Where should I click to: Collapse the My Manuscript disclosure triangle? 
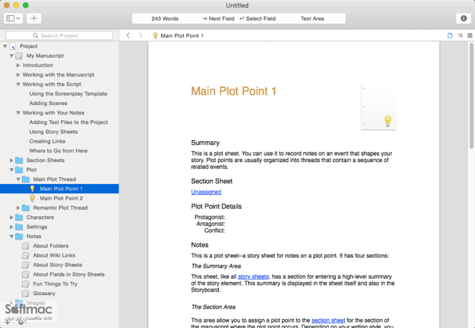12,56
